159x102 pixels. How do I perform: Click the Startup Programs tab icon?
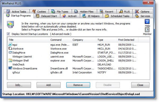pos(8,15)
